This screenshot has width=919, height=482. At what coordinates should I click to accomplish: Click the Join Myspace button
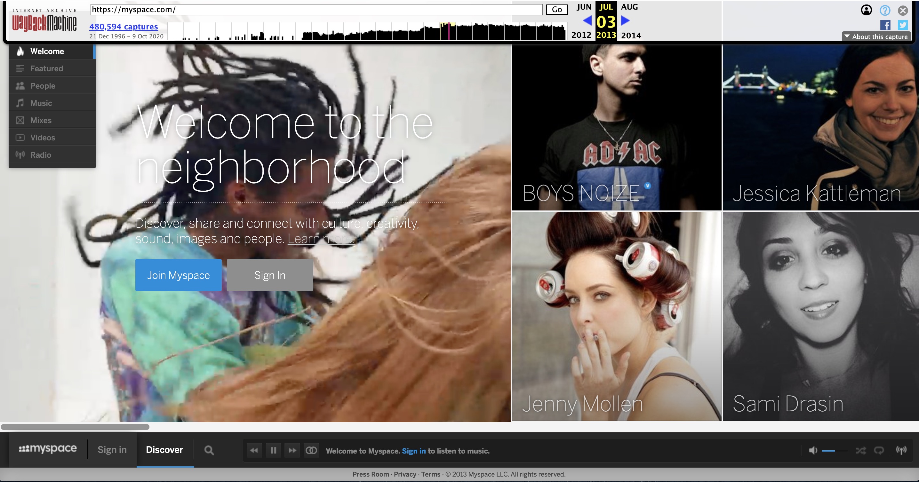(x=178, y=275)
